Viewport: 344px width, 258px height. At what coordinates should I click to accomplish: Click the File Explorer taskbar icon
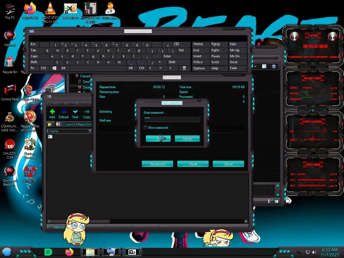point(90,252)
